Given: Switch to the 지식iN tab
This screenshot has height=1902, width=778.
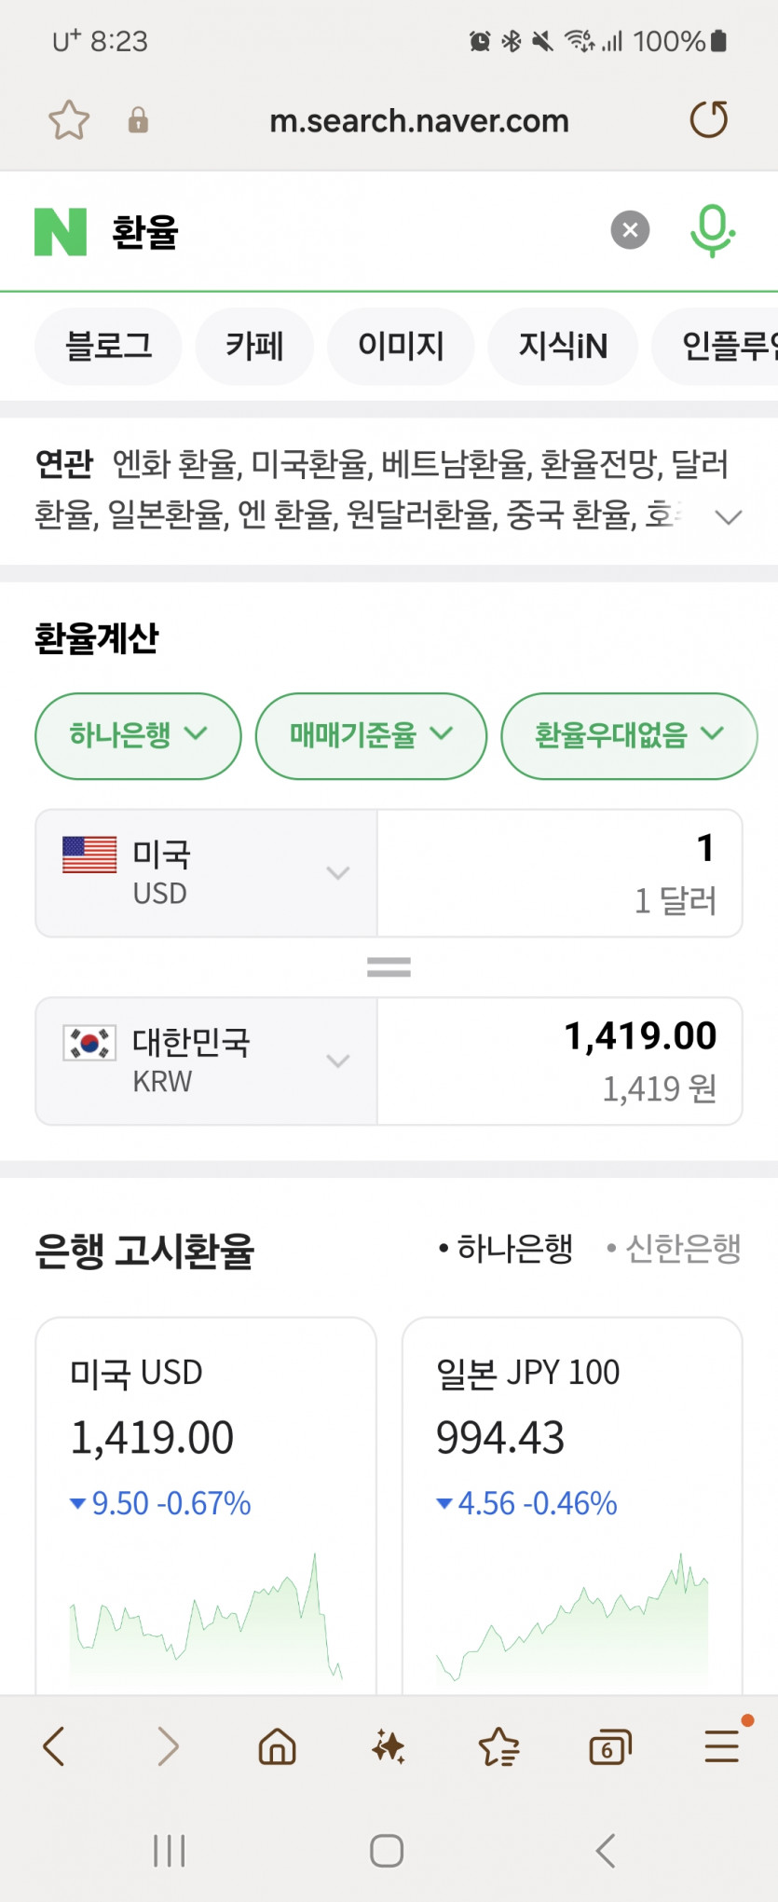Looking at the screenshot, I should (x=563, y=347).
